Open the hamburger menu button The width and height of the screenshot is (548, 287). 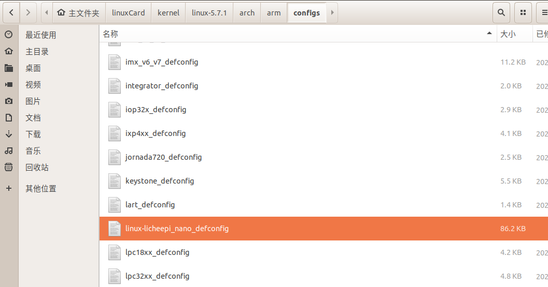click(541, 12)
